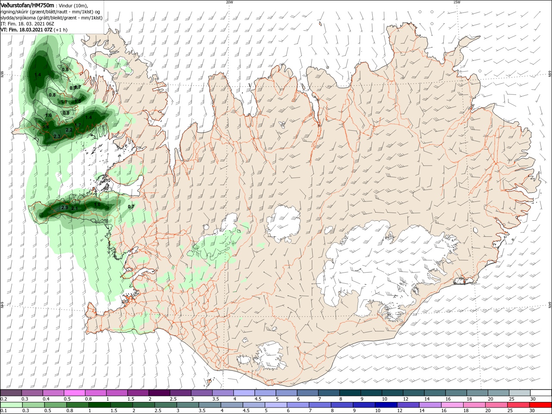
Task: Click the 2.9 precipitation value on the map
Action: (x=65, y=207)
